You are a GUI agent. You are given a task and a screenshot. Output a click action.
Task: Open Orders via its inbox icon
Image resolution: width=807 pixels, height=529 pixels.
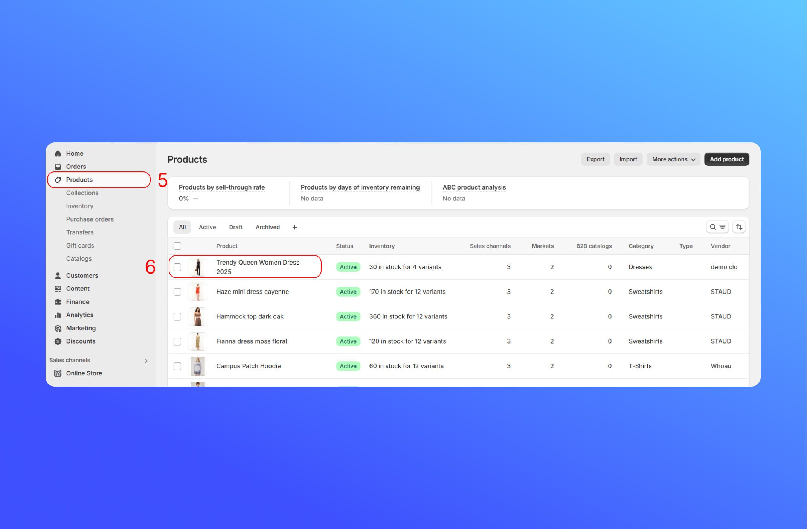[x=58, y=167]
